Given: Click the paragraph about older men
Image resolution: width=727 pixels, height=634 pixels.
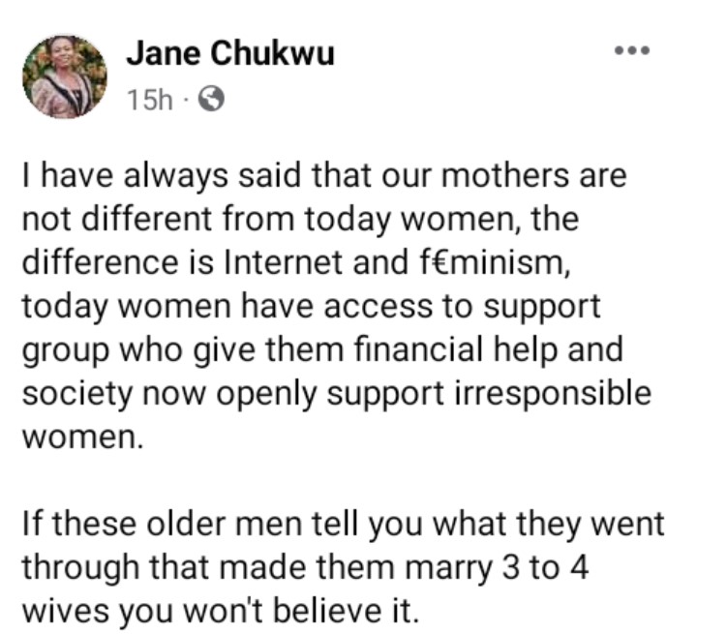Looking at the screenshot, I should pos(343,567).
